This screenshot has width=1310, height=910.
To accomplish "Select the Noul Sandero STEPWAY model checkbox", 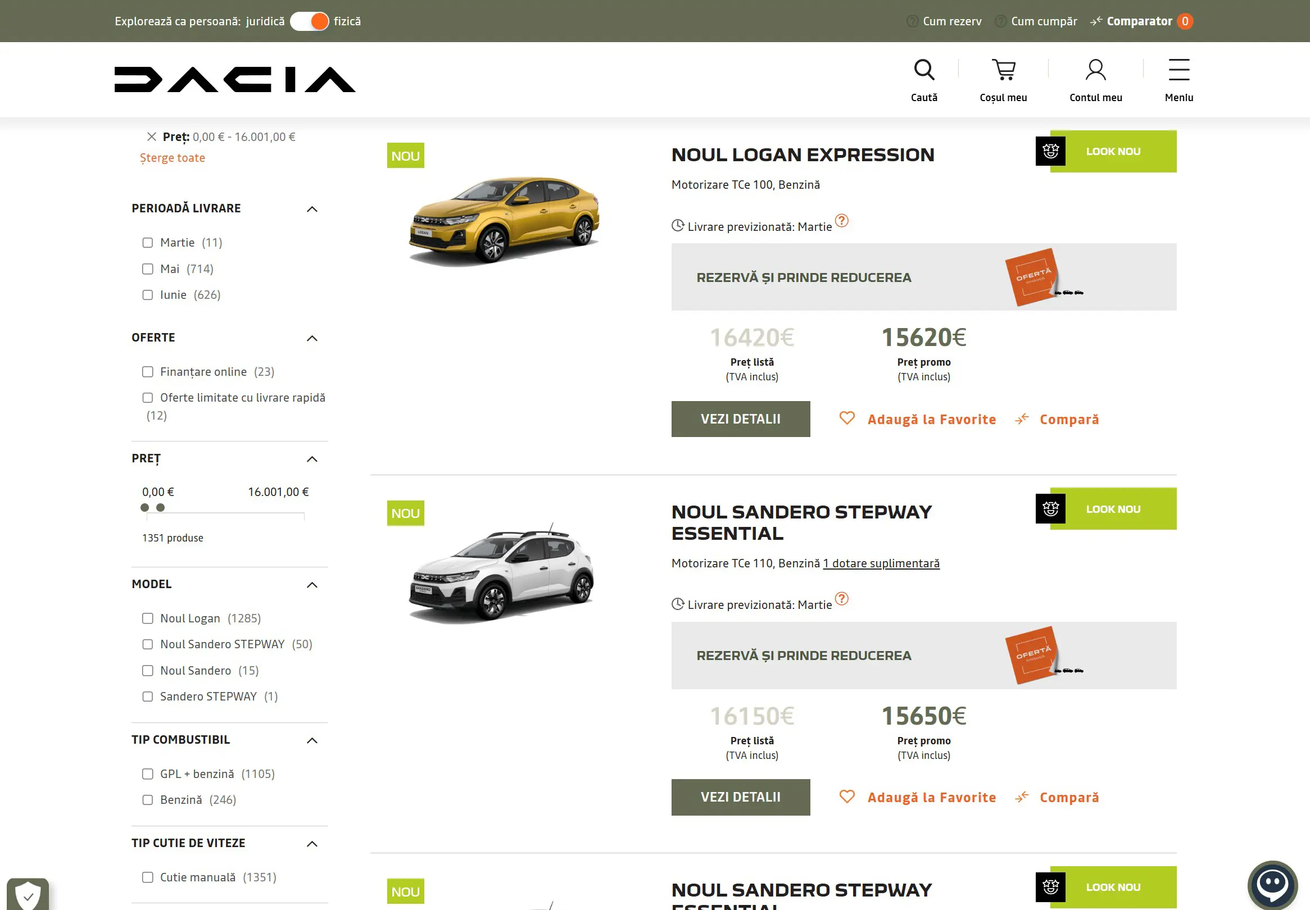I will (x=148, y=644).
